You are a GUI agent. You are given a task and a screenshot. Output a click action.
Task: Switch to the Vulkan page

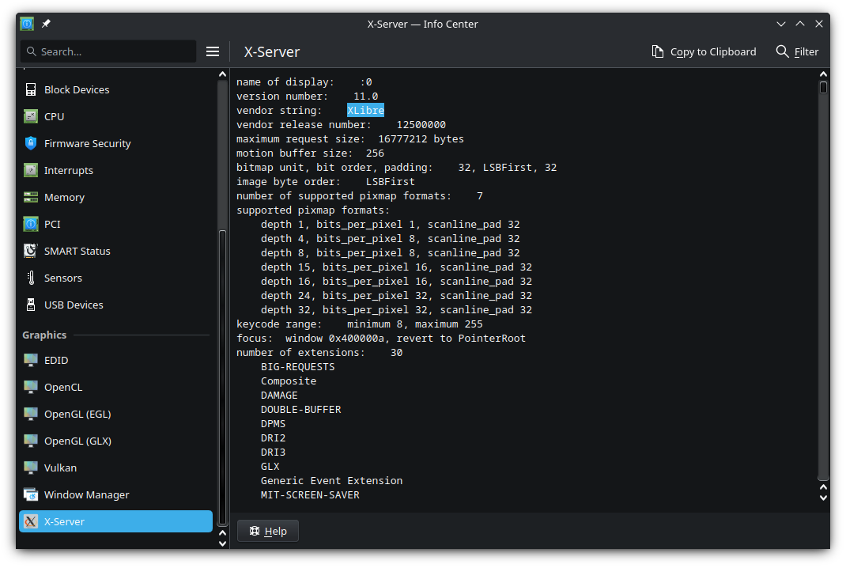tap(115, 468)
